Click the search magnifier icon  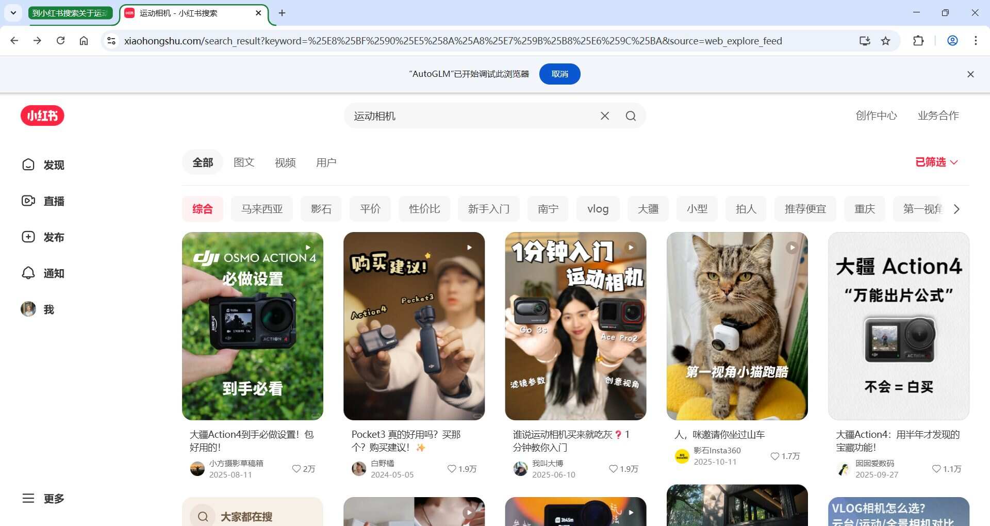(x=631, y=116)
